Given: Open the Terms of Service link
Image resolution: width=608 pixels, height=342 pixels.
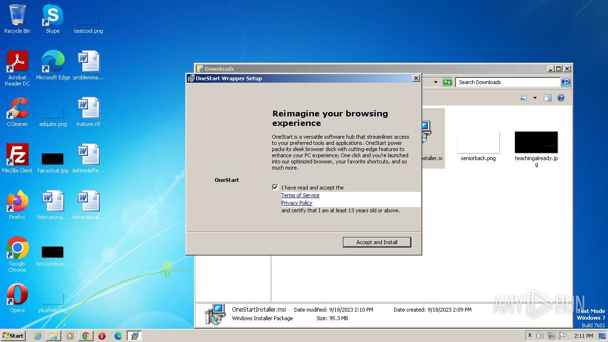Looking at the screenshot, I should pos(300,195).
